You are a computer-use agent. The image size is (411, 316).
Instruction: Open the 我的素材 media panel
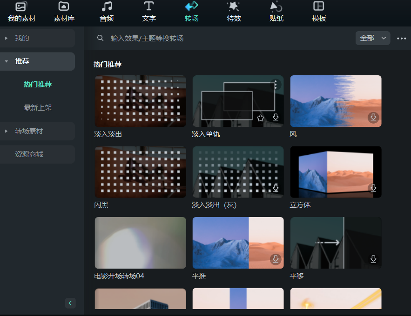pyautogui.click(x=21, y=13)
